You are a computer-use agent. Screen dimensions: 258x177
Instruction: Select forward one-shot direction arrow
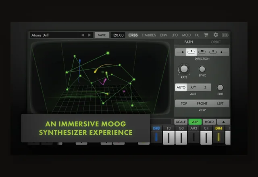pos(180,52)
